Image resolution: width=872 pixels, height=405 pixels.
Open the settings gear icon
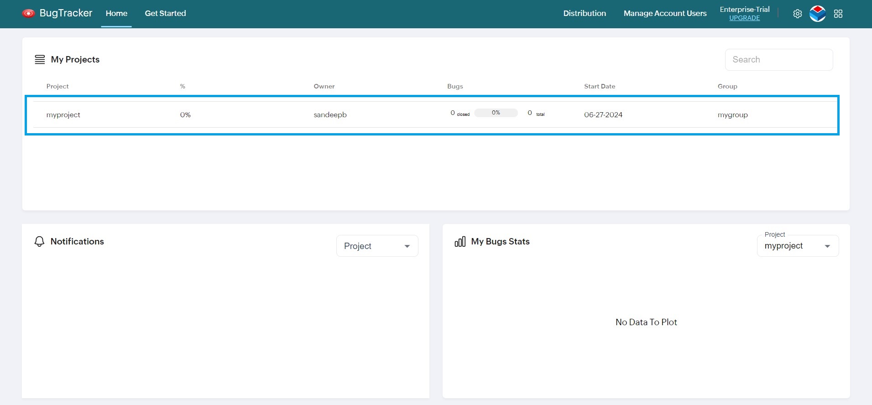tap(797, 14)
